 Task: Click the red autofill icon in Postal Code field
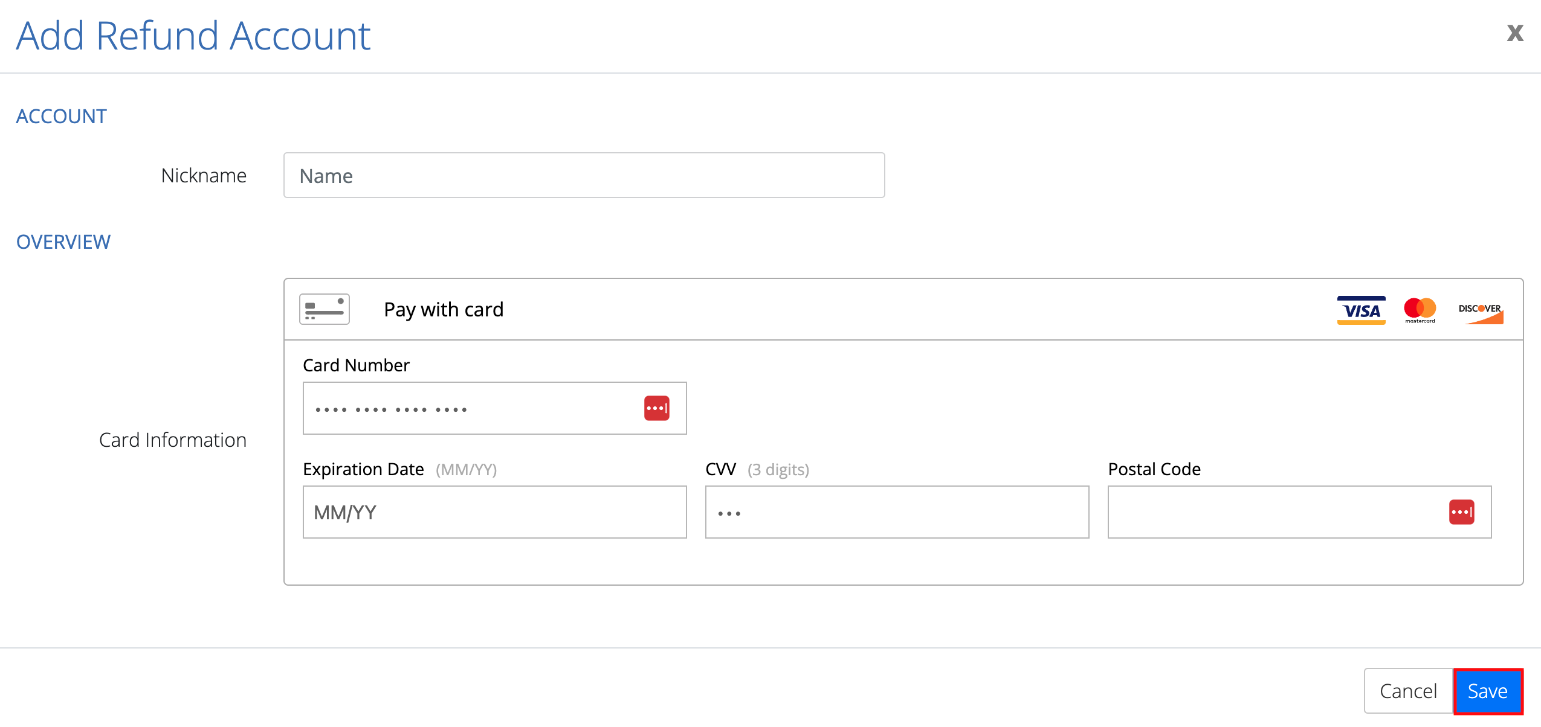[x=1462, y=511]
